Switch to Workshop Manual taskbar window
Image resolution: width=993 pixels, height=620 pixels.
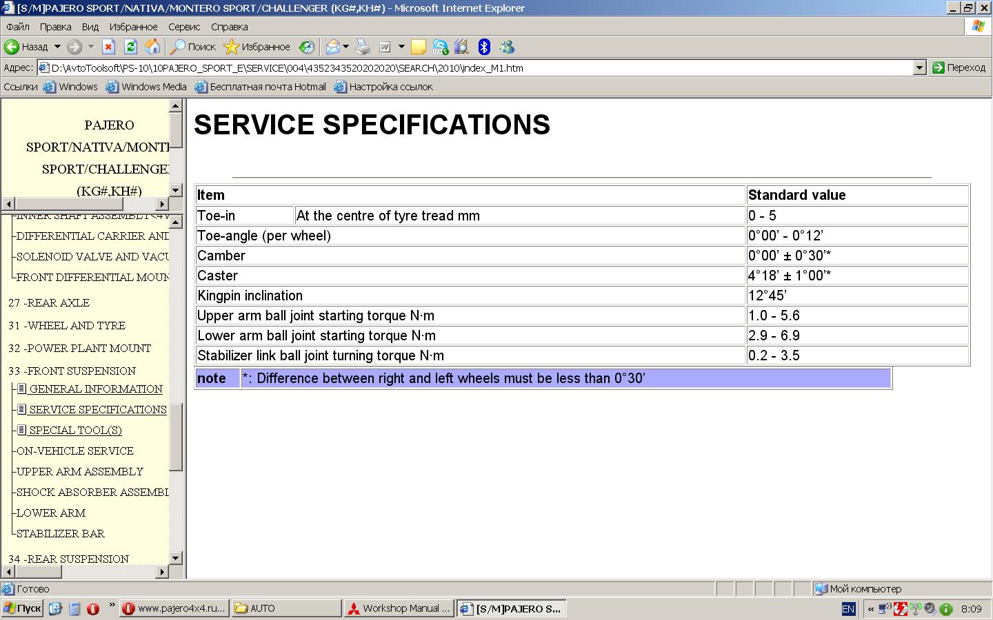coord(399,608)
